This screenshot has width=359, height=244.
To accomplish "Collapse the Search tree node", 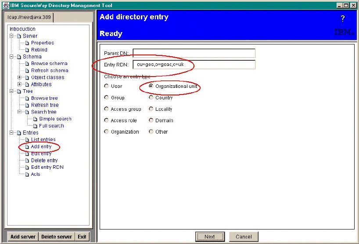I will (x=19, y=112).
